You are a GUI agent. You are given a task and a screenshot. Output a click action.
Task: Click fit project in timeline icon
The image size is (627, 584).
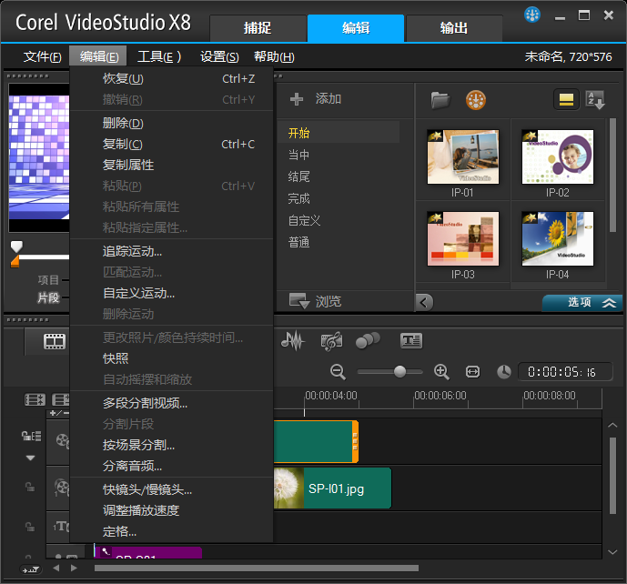pos(472,372)
